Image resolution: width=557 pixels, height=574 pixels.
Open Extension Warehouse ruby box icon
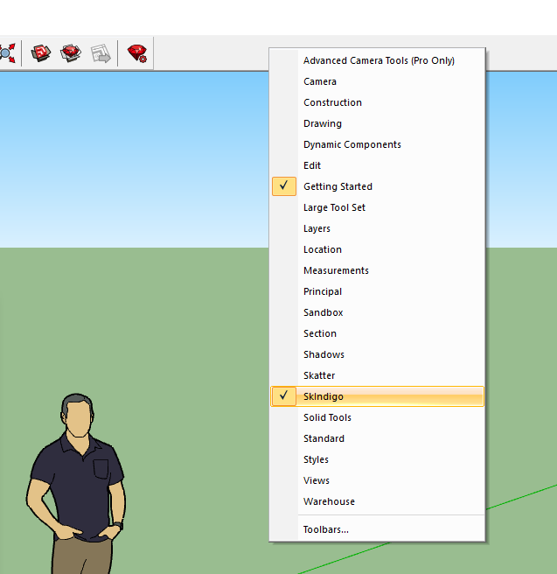[x=71, y=53]
